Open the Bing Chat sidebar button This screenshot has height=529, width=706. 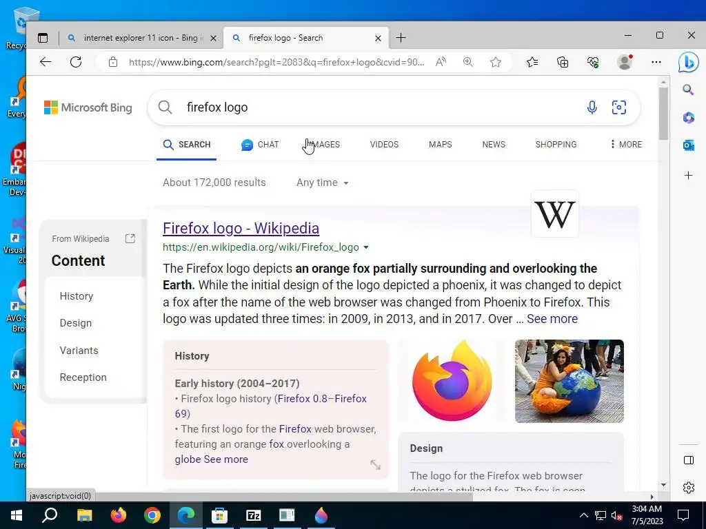click(x=689, y=62)
